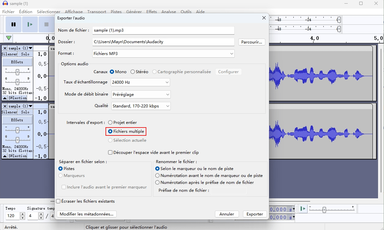
Task: Open the Édition menu
Action: (x=26, y=12)
